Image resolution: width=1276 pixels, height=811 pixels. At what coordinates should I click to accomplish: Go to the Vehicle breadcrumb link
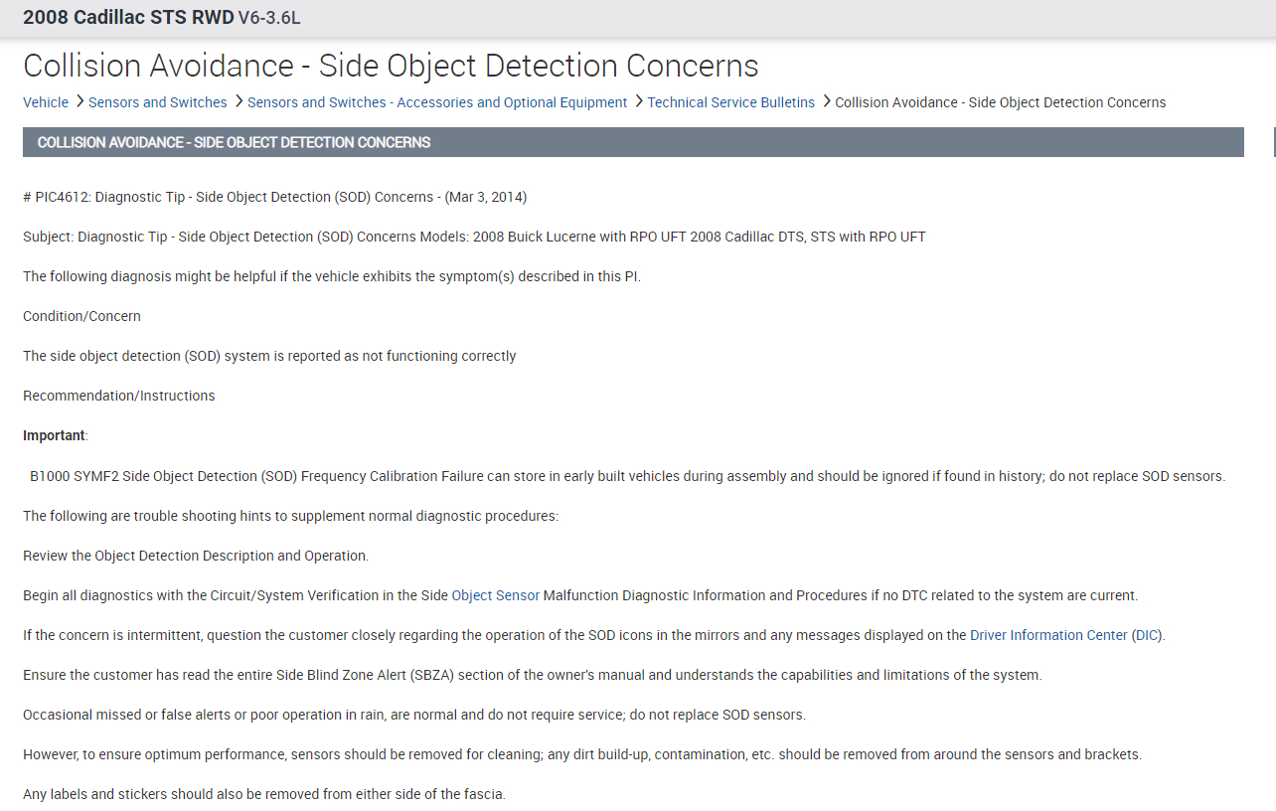click(x=46, y=102)
